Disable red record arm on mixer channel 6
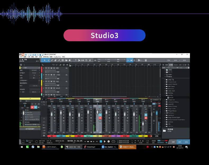This screenshot has height=165, width=209. click(x=100, y=118)
